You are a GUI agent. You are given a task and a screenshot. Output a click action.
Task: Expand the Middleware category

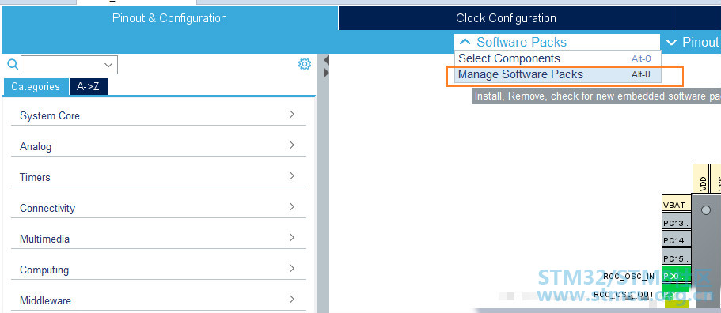click(158, 300)
